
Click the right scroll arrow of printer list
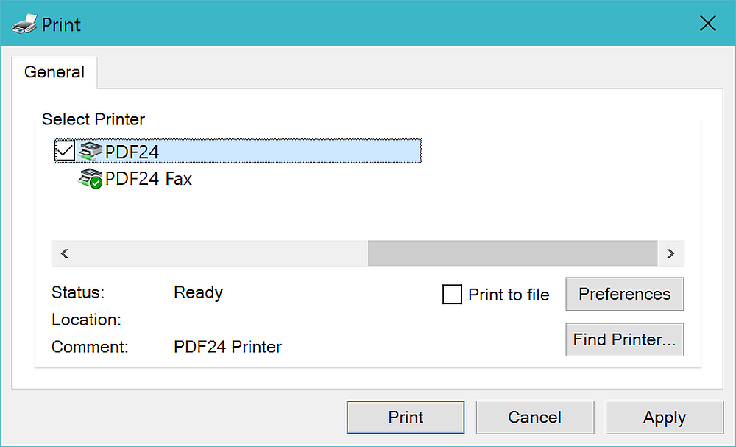[670, 253]
